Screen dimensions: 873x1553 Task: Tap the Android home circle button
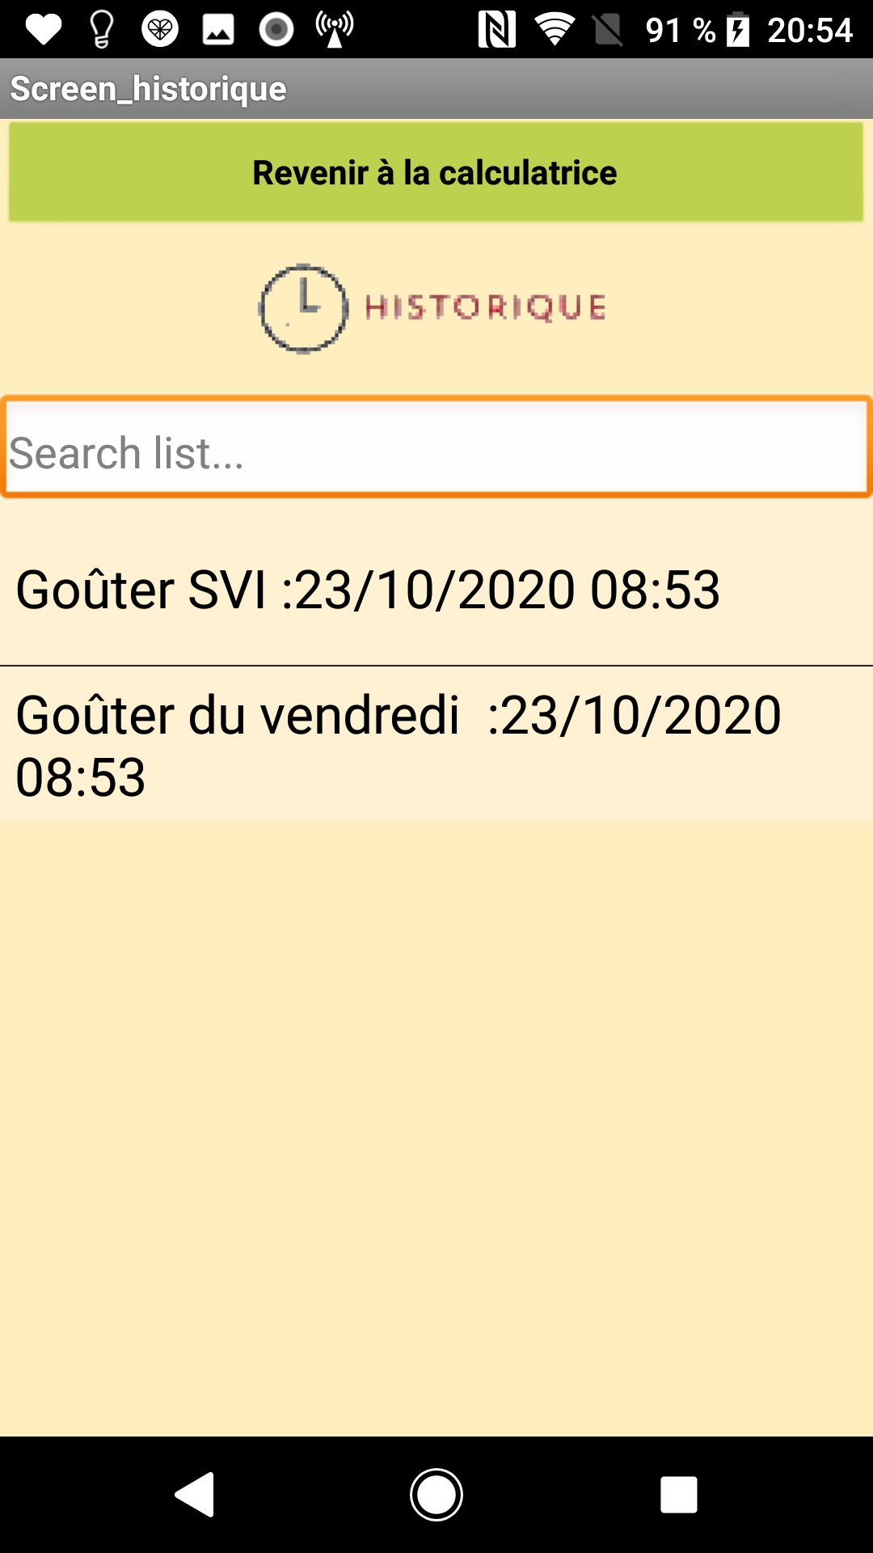point(436,1494)
